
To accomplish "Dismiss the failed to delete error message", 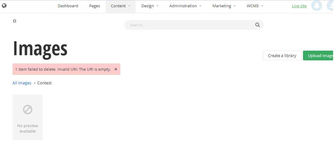I will coord(116,69).
